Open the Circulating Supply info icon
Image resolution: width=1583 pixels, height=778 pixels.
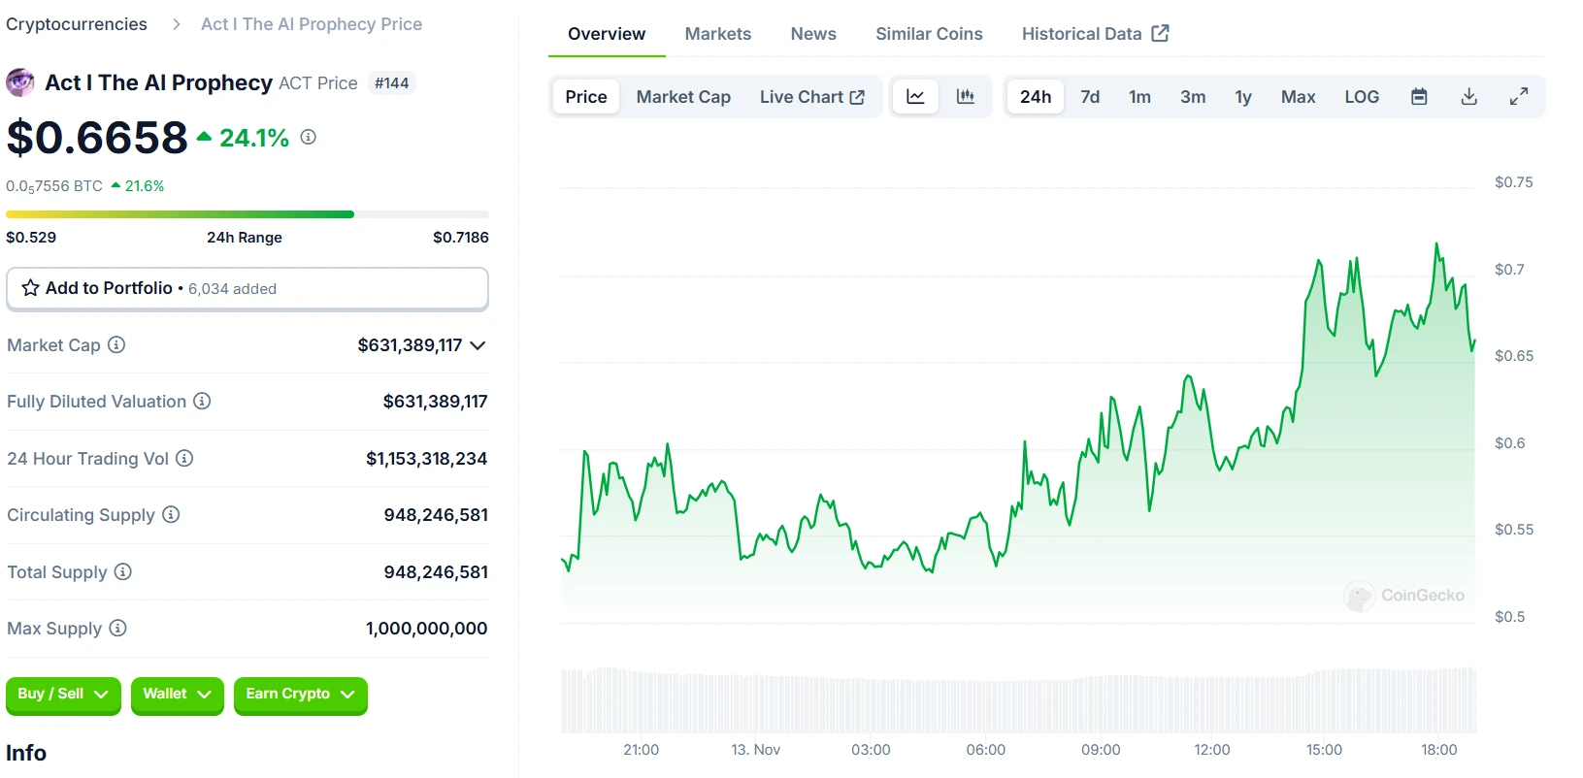171,514
